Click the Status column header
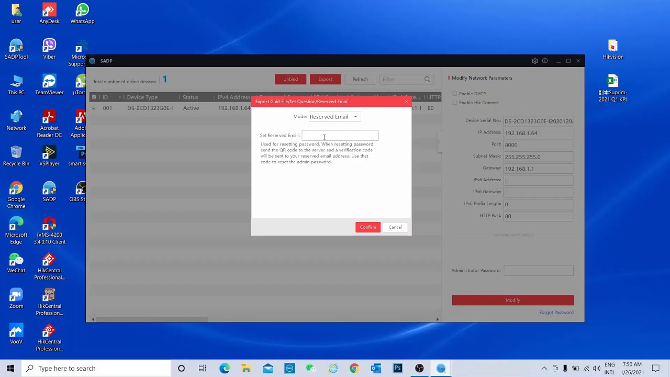The width and height of the screenshot is (670, 377). coord(191,97)
